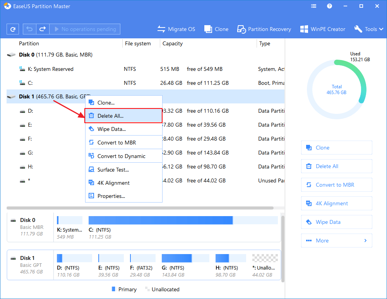Click the No operations pending button
The width and height of the screenshot is (387, 299).
pos(85,29)
